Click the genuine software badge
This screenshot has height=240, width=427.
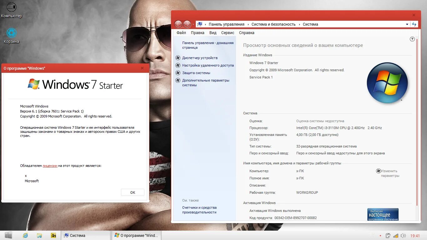[x=383, y=214]
